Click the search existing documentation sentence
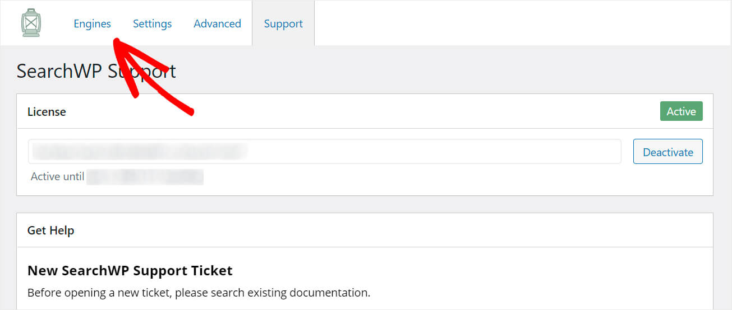This screenshot has width=732, height=310. coord(199,292)
